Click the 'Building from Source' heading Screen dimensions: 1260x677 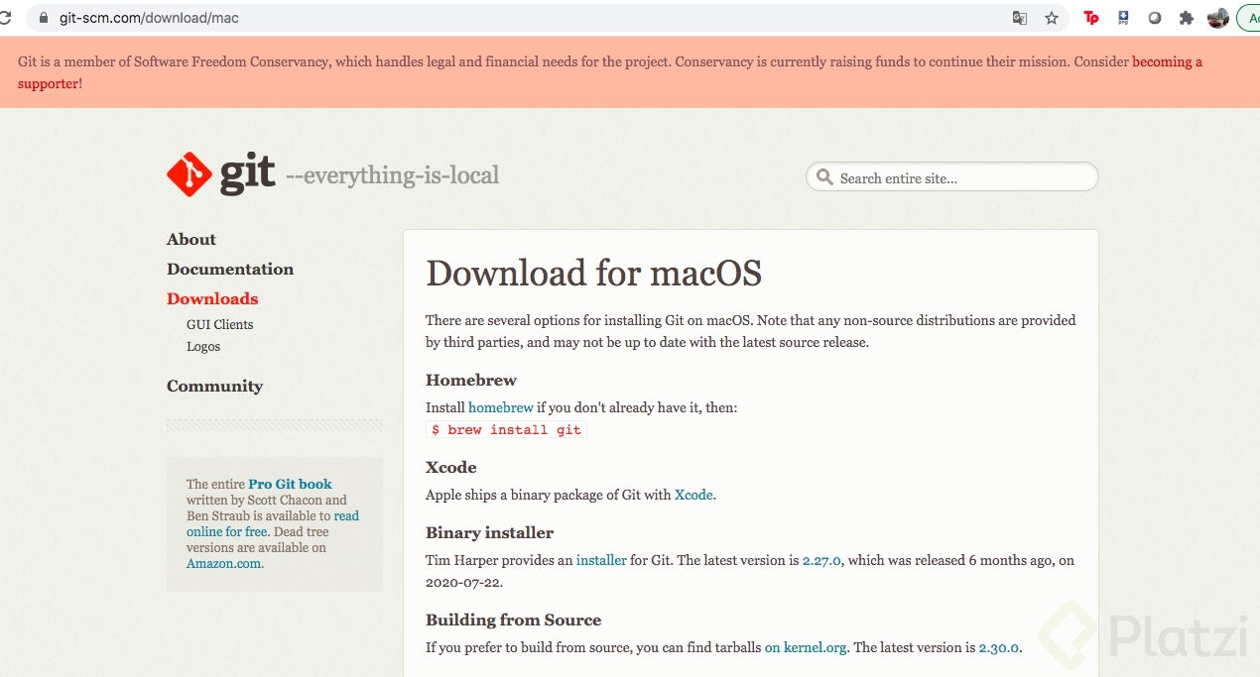click(x=514, y=620)
